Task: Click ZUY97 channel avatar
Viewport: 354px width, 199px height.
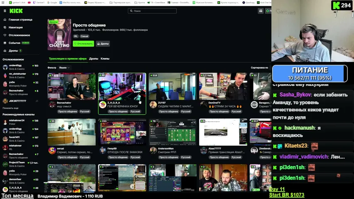Action: 153,105
